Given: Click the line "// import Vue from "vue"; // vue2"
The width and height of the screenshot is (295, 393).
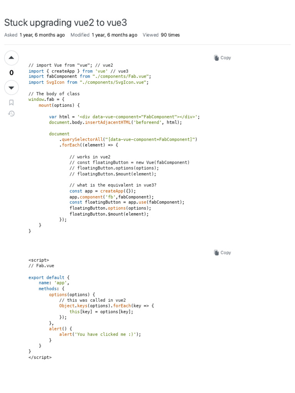Looking at the screenshot, I should [71, 65].
